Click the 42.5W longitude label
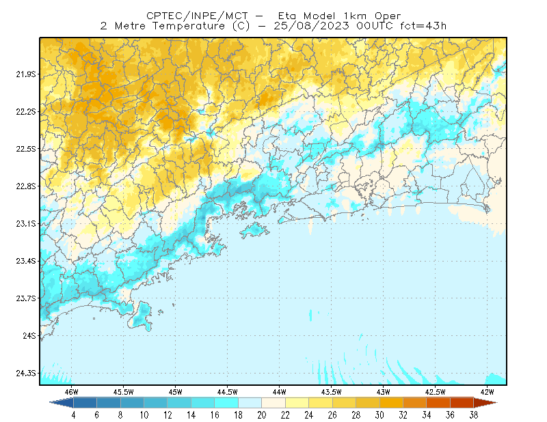 [436, 392]
